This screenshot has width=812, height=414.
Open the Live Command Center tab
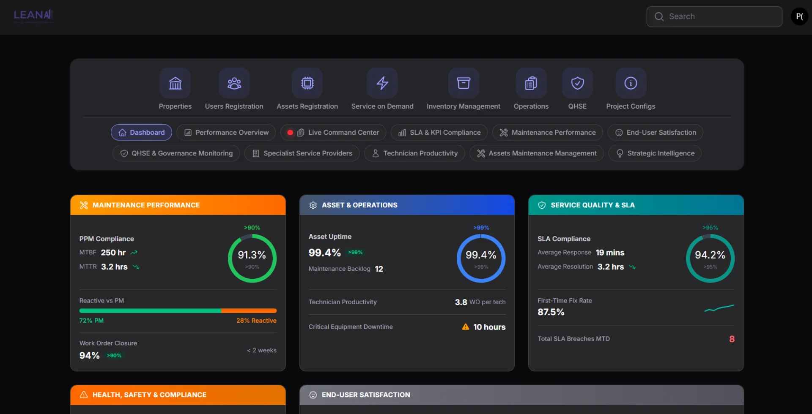click(x=333, y=133)
